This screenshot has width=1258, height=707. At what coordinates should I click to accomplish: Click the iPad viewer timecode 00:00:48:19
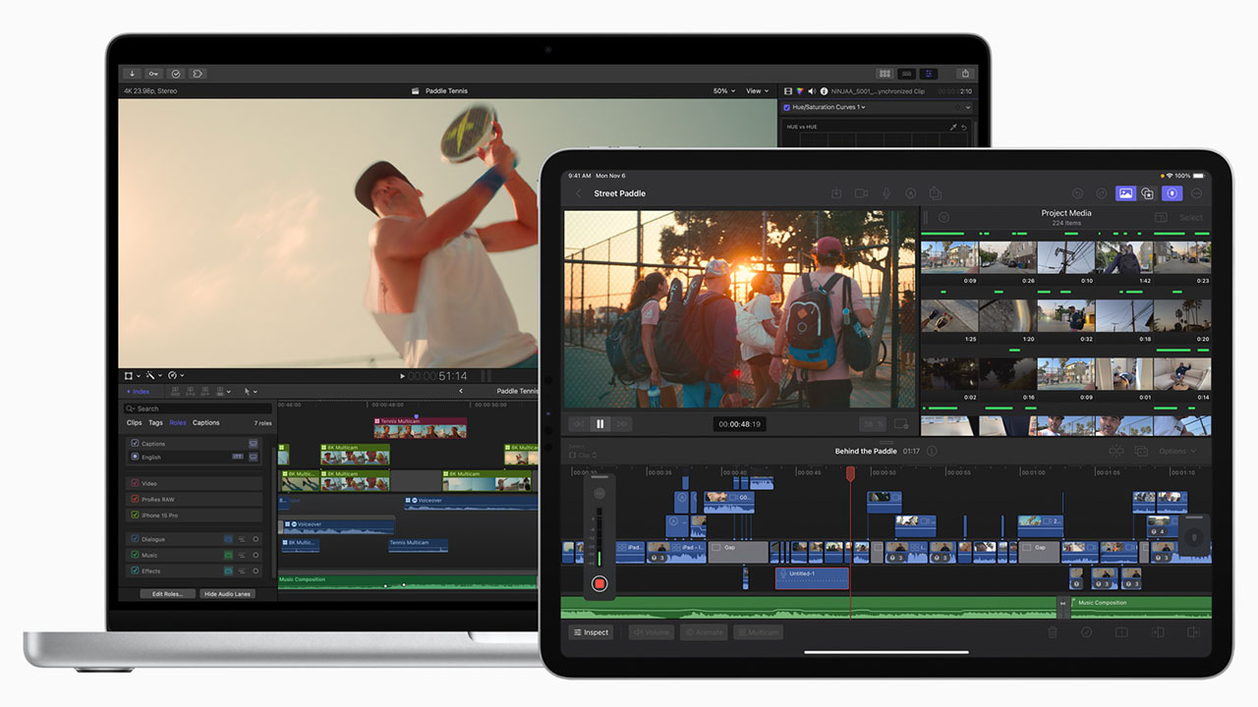(740, 424)
